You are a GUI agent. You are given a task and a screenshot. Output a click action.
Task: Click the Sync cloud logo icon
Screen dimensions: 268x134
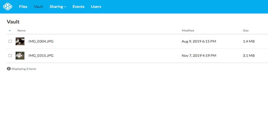coord(8,7)
